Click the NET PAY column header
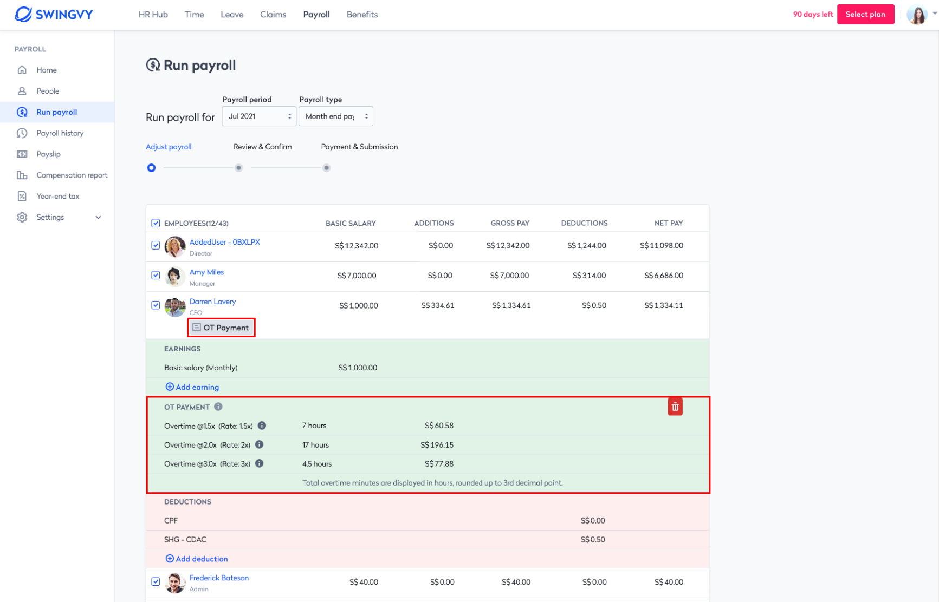 [669, 223]
